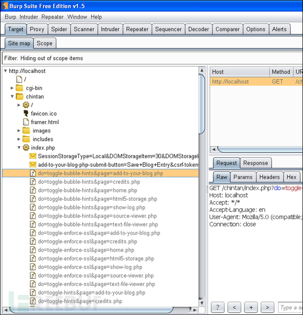The width and height of the screenshot is (303, 315).
Task: Select the cgi-bin folder icon
Action: point(19,88)
